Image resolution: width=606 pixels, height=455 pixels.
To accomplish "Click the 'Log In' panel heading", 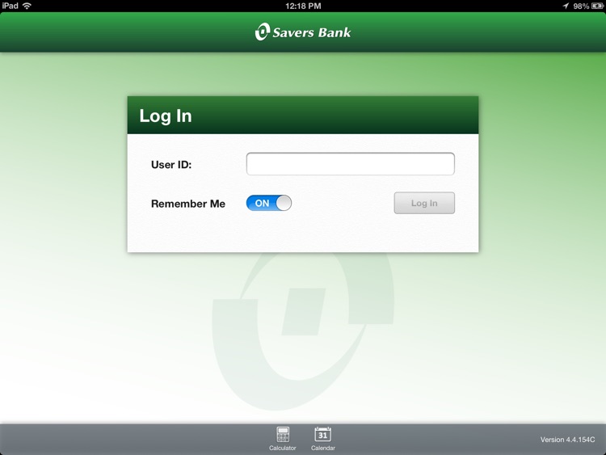I will point(166,116).
